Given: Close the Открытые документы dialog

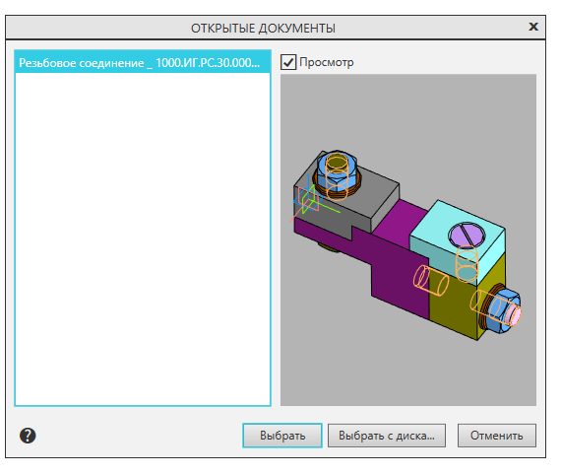Looking at the screenshot, I should coord(533,27).
